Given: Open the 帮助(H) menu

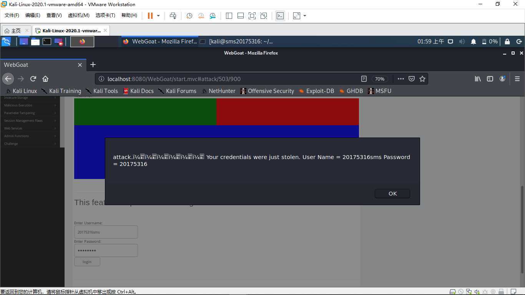Looking at the screenshot, I should [129, 15].
